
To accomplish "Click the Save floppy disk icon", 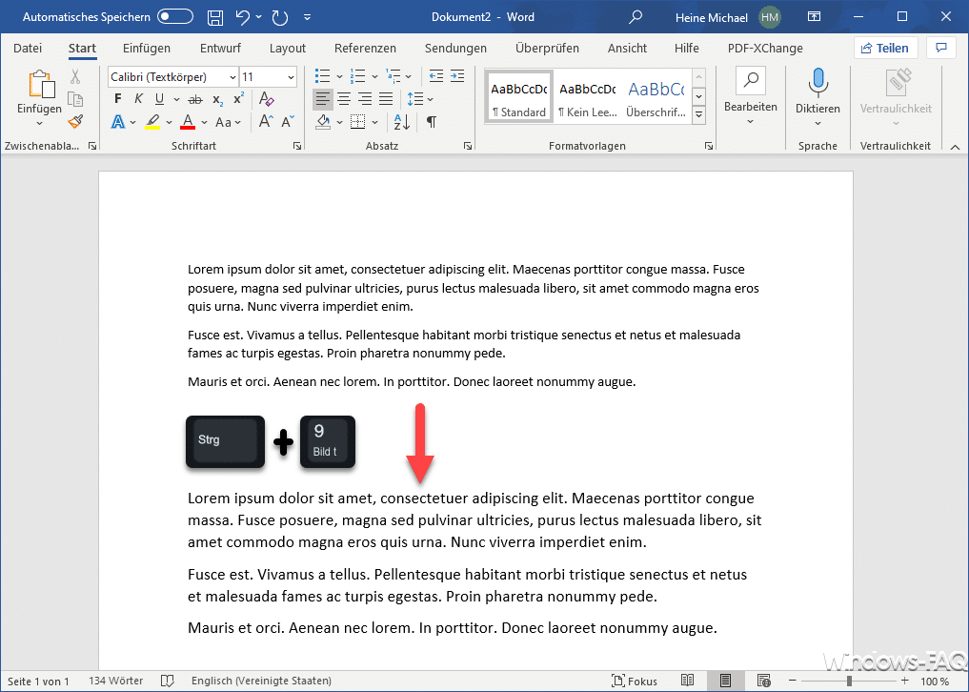I will (215, 17).
